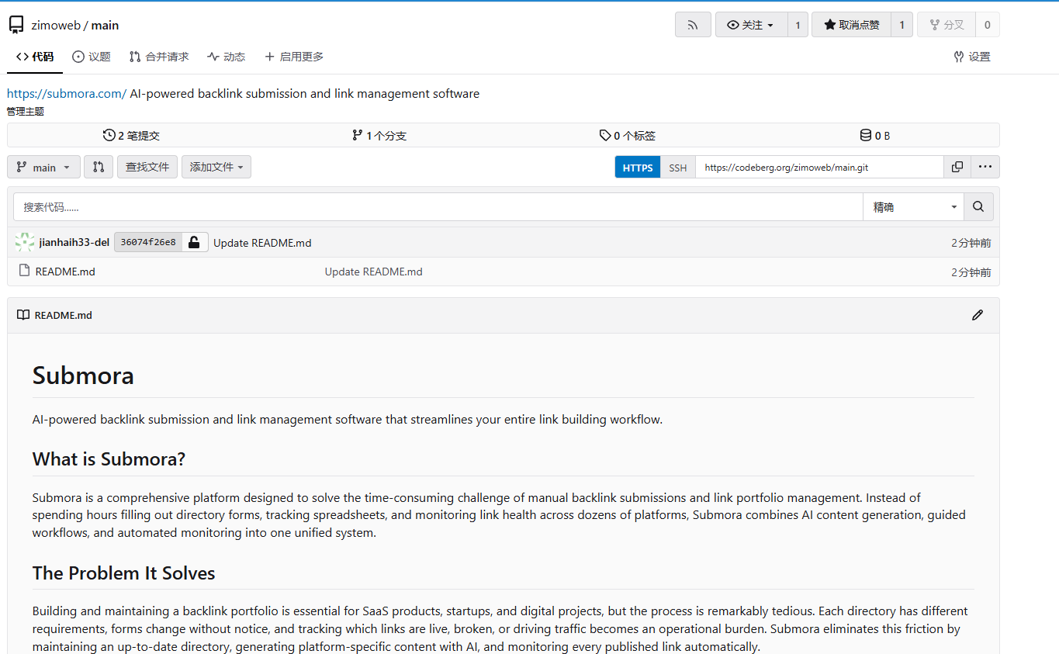Viewport: 1059px width, 654px height.
Task: Click the fork count 0
Action: coord(988,25)
